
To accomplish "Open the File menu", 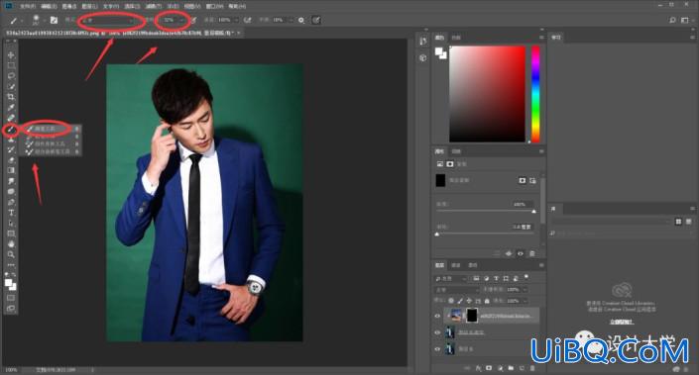I will click(x=27, y=7).
